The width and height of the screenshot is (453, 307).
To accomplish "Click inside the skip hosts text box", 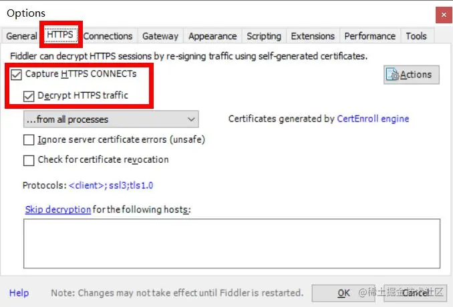I will [232, 244].
